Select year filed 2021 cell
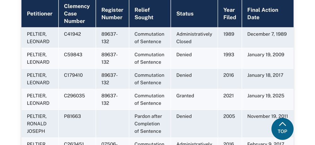The height and width of the screenshot is (145, 315). pos(230,99)
